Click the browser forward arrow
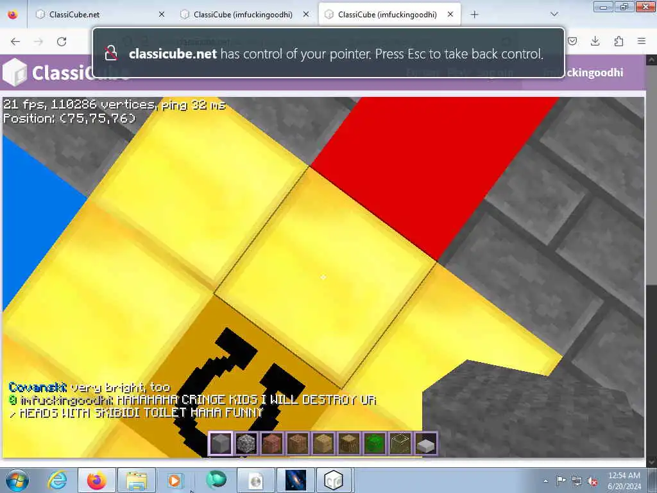 pyautogui.click(x=38, y=41)
